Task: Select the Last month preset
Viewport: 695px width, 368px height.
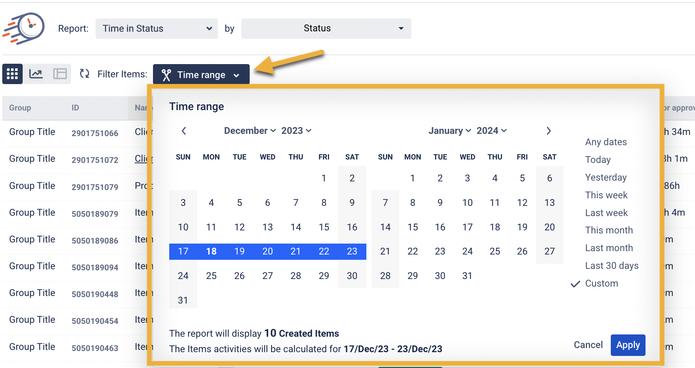Action: pyautogui.click(x=609, y=248)
